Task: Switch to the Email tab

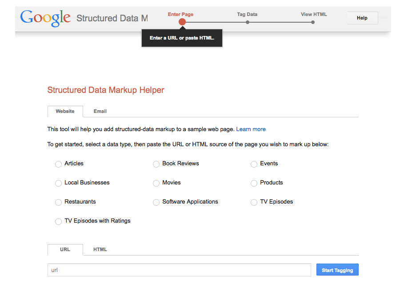Action: pos(100,111)
